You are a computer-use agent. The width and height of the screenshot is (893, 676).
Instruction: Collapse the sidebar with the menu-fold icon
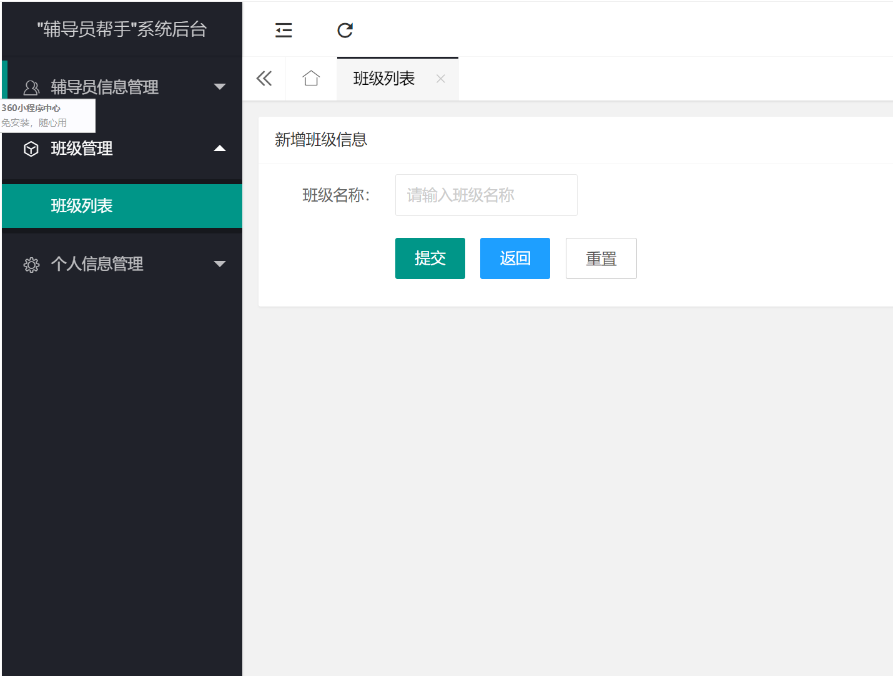pyautogui.click(x=284, y=30)
